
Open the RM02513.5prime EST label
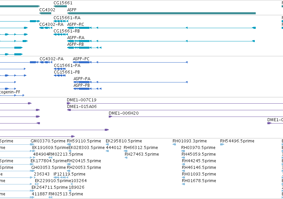tap(66, 194)
